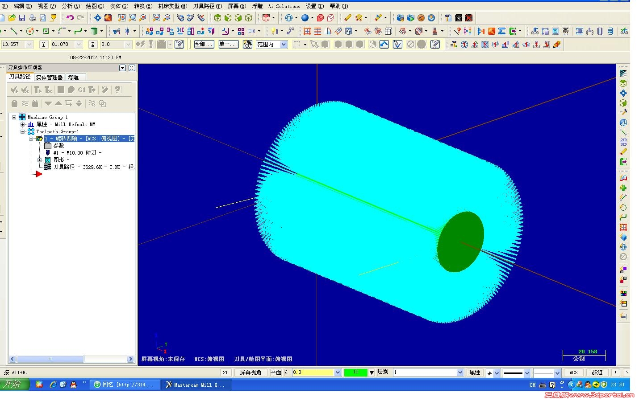This screenshot has height=401, width=643.
Task: Open the 层别 level dropdown in the status bar
Action: tap(460, 372)
